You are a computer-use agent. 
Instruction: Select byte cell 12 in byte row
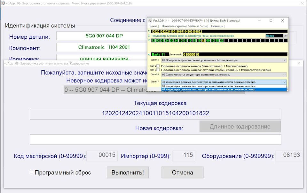(153, 41)
